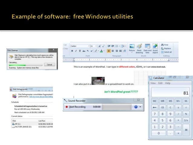Apply subscript formatting in WordPad

coord(88,51)
